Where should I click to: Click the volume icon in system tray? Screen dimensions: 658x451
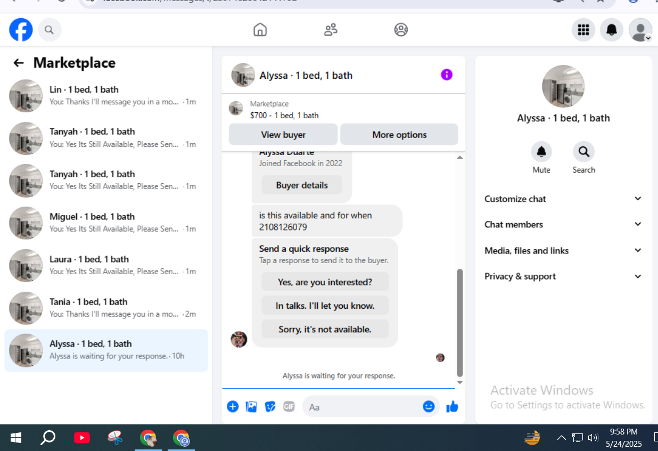[x=593, y=438]
